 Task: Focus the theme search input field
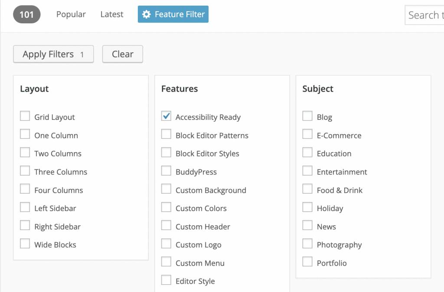(x=425, y=15)
